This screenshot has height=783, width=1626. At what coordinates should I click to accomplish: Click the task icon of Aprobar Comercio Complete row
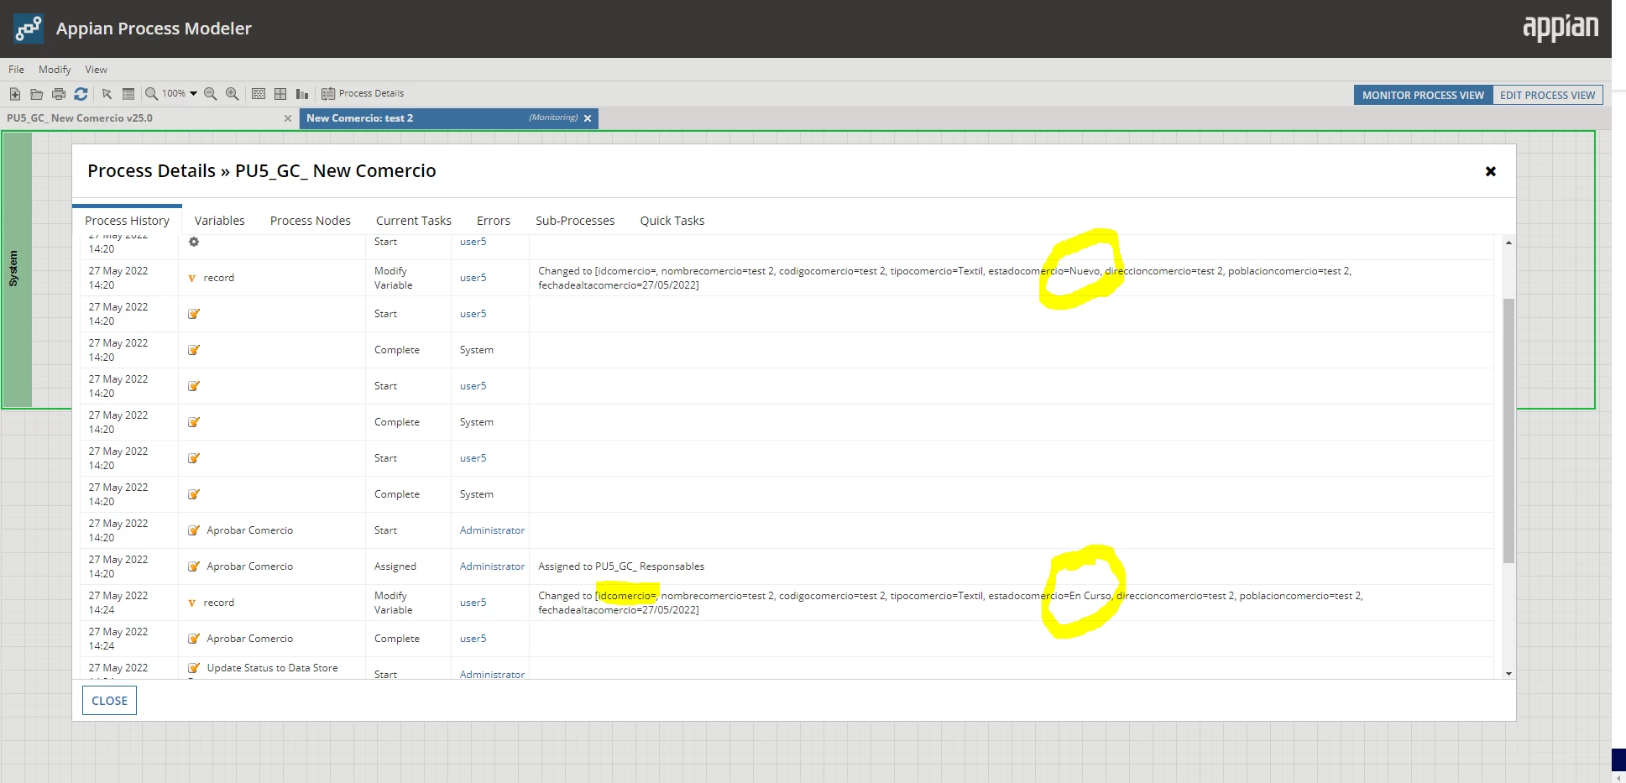[194, 639]
